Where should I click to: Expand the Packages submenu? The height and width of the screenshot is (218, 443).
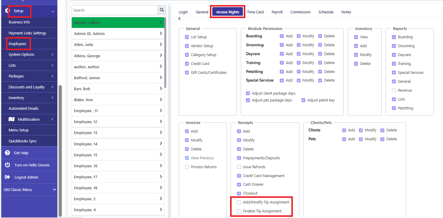point(53,76)
